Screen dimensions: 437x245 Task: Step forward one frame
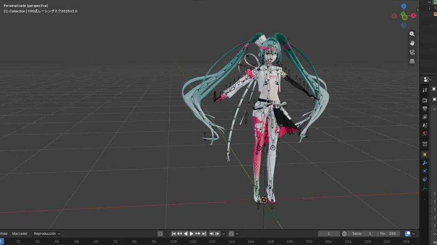click(217, 233)
